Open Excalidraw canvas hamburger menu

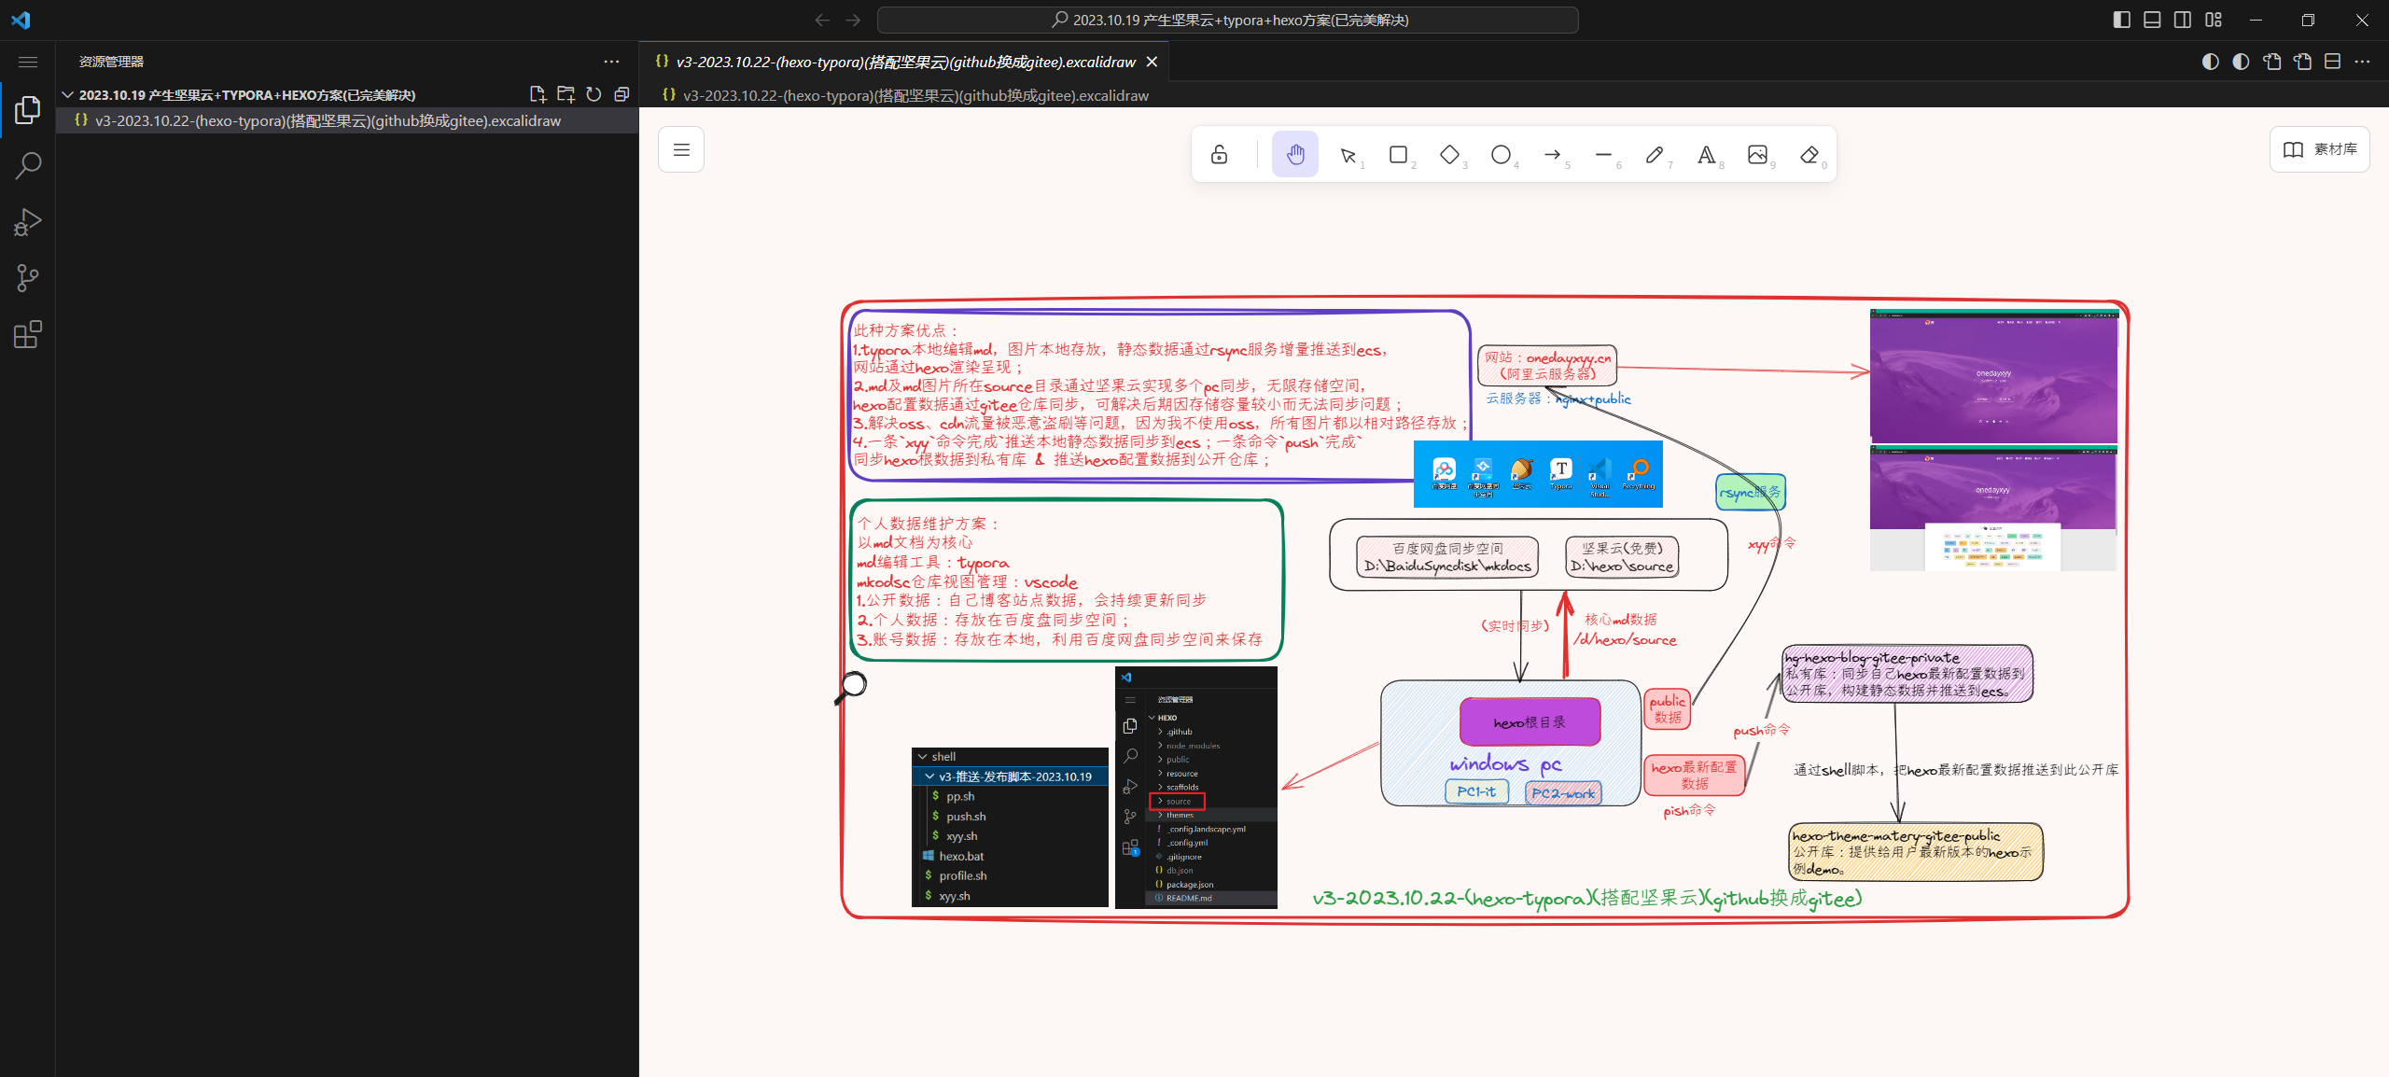pyautogui.click(x=681, y=149)
